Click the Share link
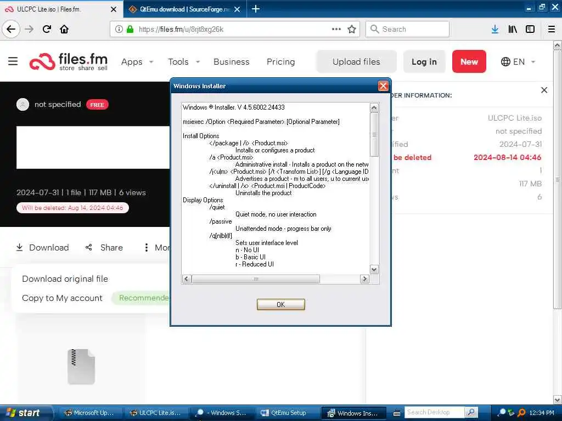562x421 pixels. click(x=111, y=247)
